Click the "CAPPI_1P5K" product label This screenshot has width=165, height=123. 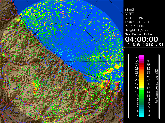click(134, 18)
